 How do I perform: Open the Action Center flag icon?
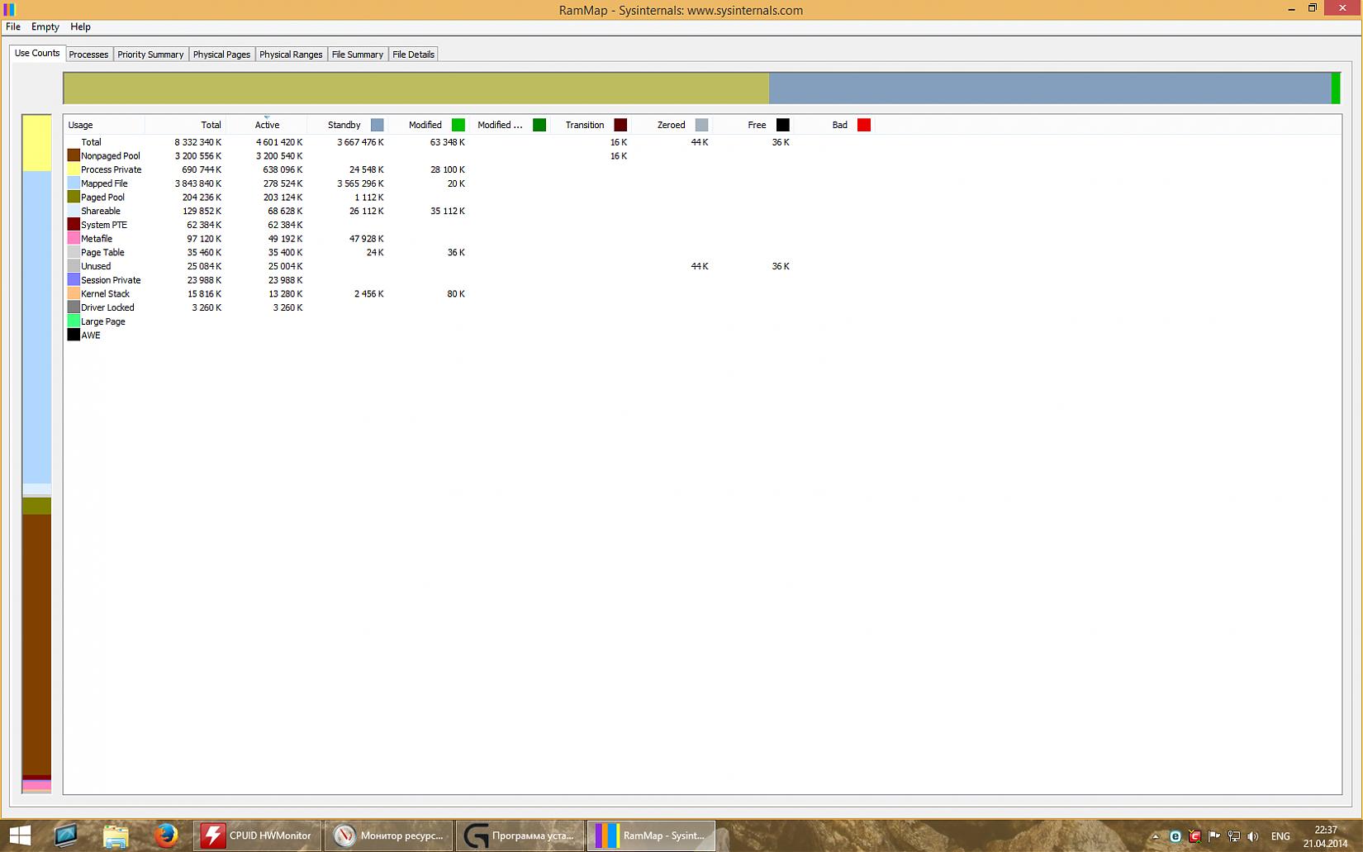point(1214,836)
